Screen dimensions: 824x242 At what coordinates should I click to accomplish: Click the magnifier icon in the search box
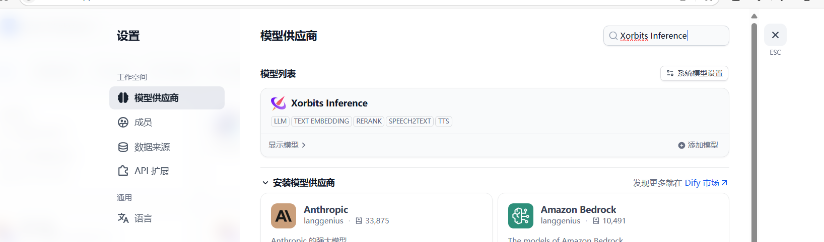613,36
